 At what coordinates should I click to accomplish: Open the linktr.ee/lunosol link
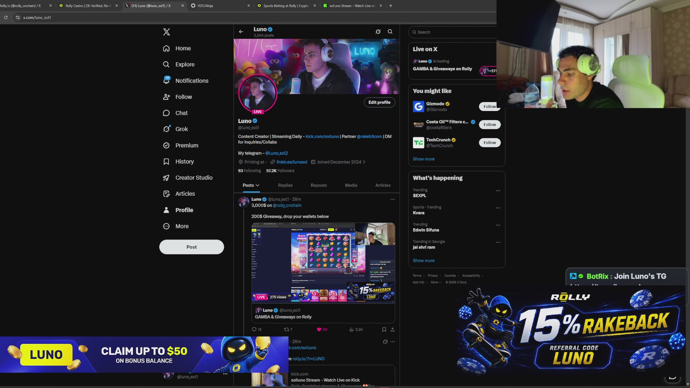pyautogui.click(x=292, y=162)
